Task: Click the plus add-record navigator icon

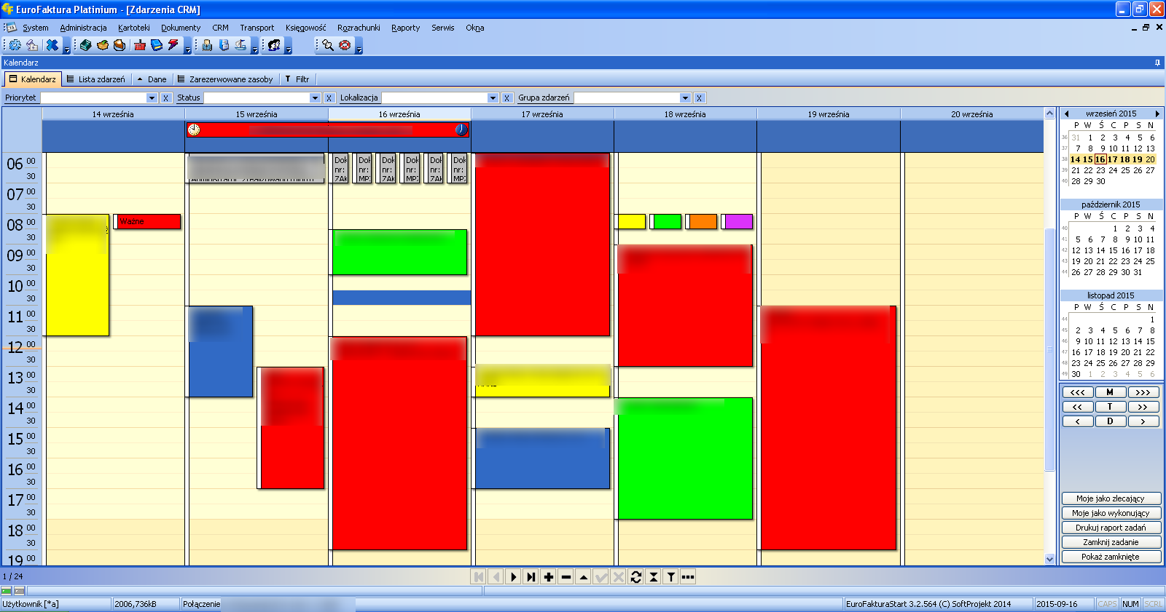Action: coord(549,577)
